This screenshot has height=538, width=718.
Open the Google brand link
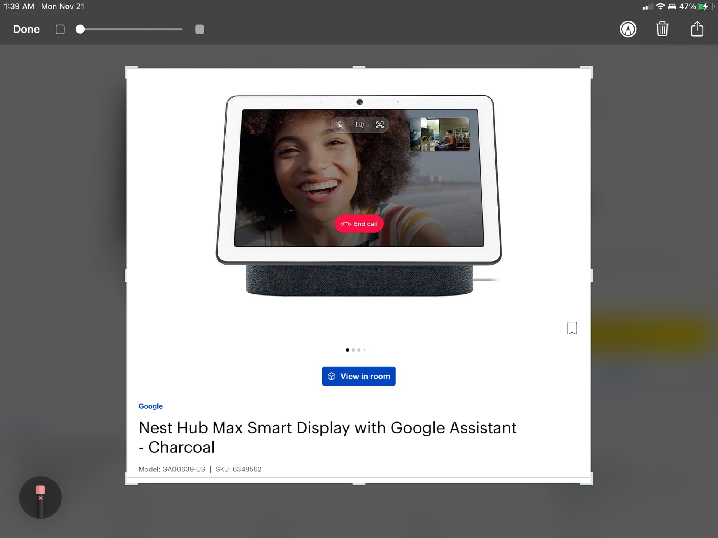pos(150,406)
